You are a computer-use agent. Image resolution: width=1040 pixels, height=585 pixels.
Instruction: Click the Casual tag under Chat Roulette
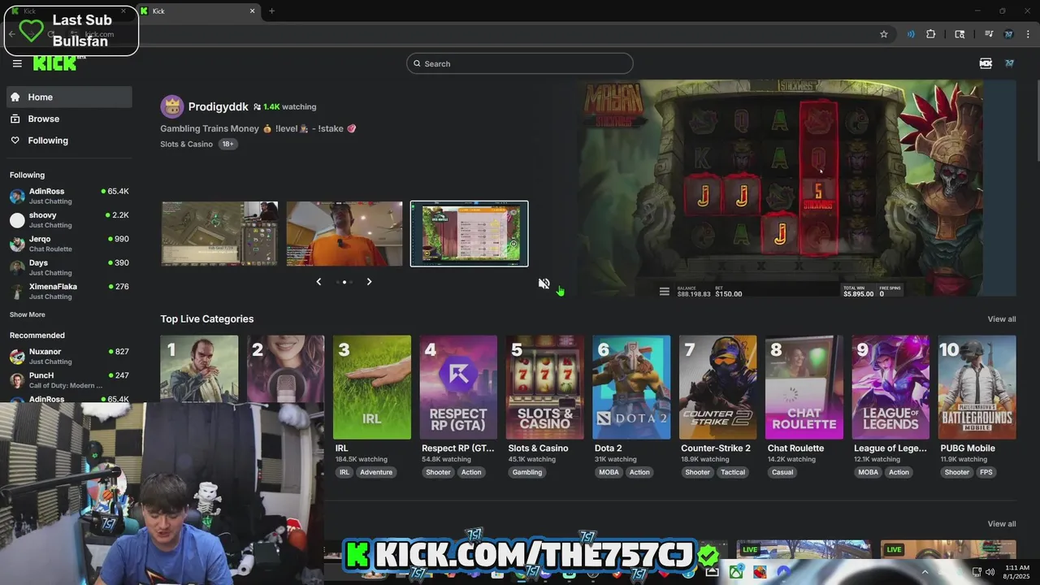tap(782, 472)
